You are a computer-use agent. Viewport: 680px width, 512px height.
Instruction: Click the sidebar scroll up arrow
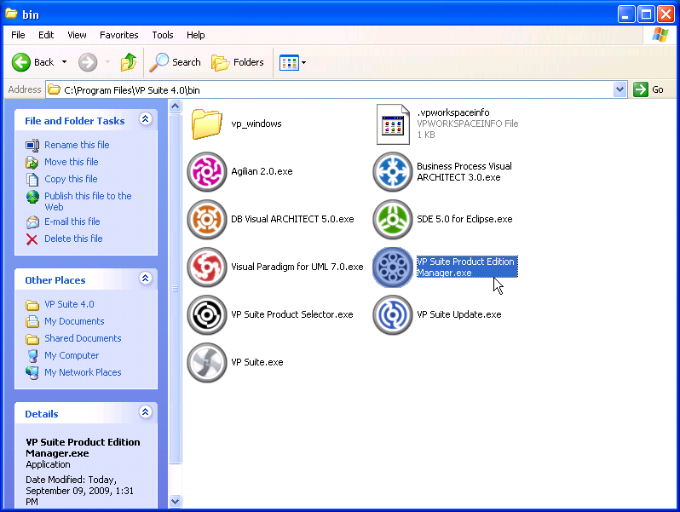[176, 106]
